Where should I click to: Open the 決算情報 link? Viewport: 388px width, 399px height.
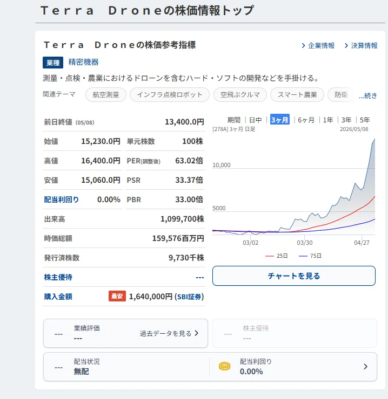click(x=364, y=45)
